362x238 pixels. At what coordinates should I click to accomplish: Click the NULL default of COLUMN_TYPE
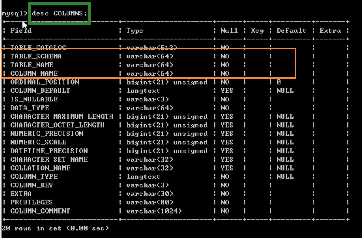[x=285, y=177]
